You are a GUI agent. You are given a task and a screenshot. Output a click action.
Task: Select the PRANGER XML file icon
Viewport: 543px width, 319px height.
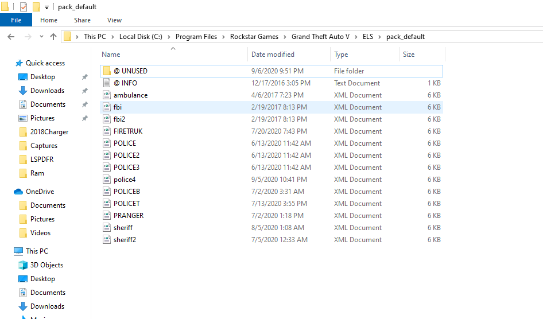coord(107,216)
